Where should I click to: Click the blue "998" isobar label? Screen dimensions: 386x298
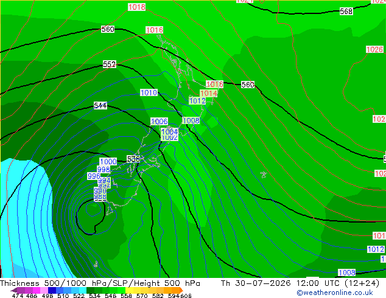point(104,169)
